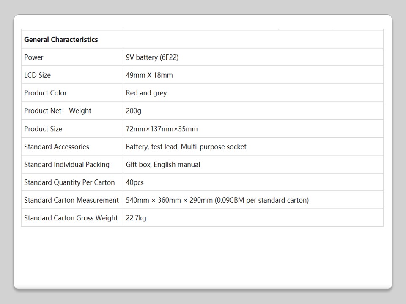Select the Battery, test lead, Multi-purpose socket text
Screen dimensions: 406x304
pyautogui.click(x=186, y=147)
